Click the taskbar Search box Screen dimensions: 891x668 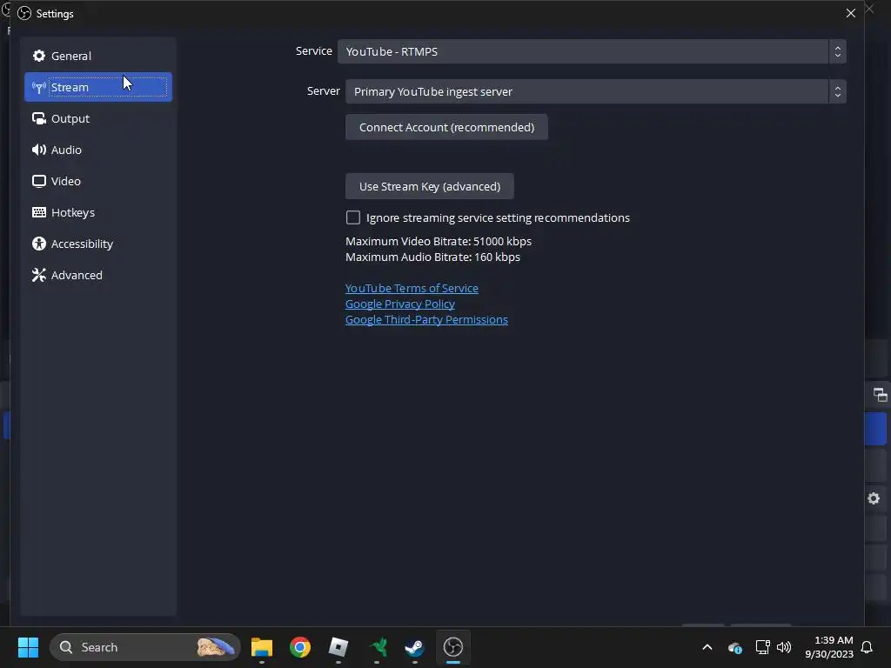(x=145, y=647)
